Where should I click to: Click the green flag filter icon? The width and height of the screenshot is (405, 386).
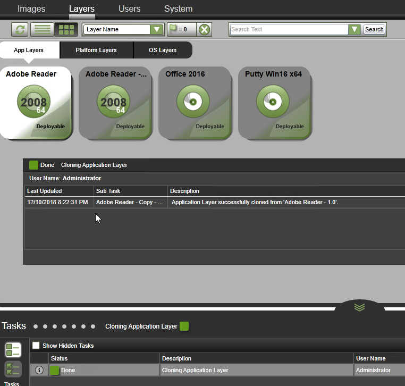click(x=173, y=29)
